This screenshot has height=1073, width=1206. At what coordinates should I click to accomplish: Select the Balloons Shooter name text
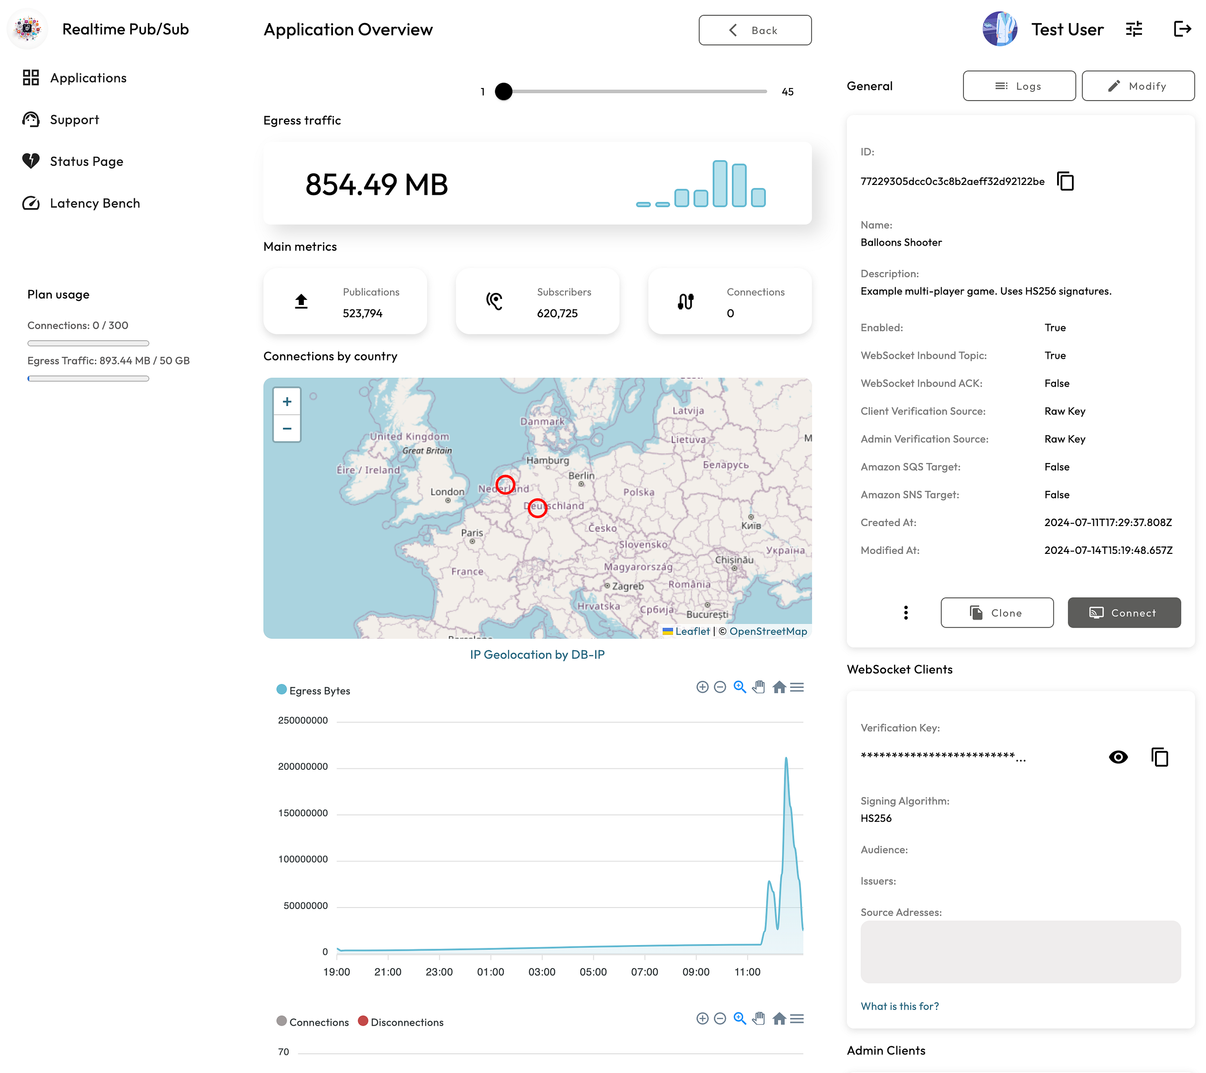pyautogui.click(x=901, y=242)
